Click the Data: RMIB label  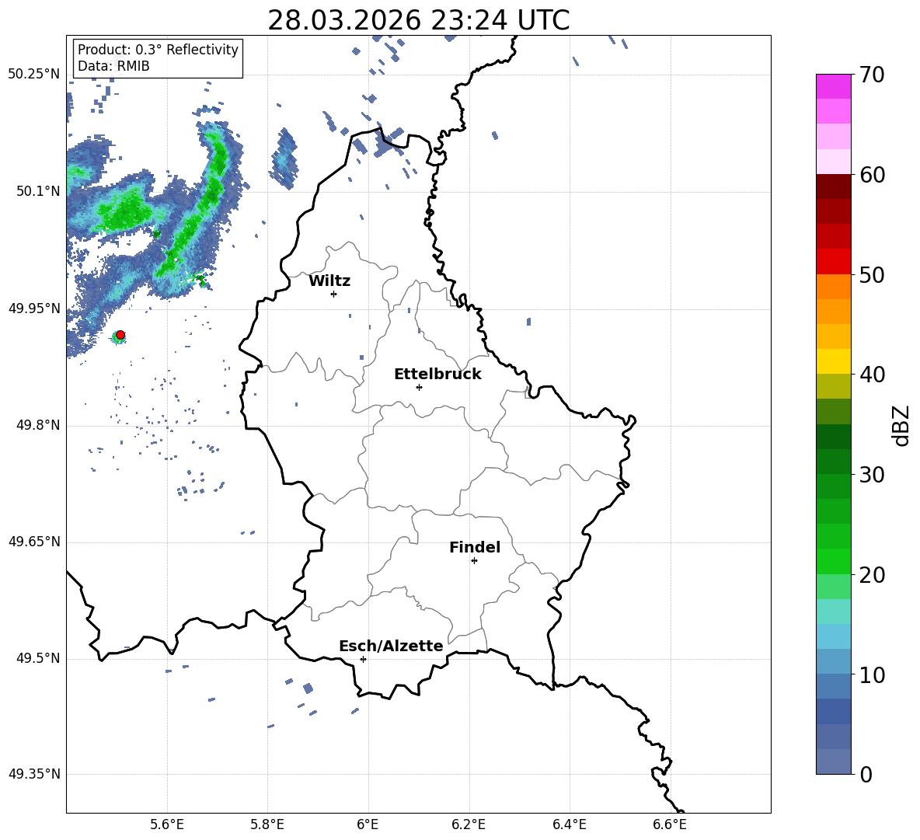(113, 66)
